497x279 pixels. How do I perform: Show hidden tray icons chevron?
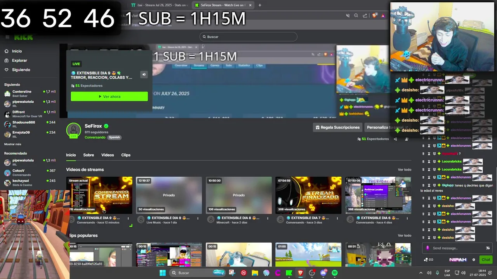pos(421,273)
